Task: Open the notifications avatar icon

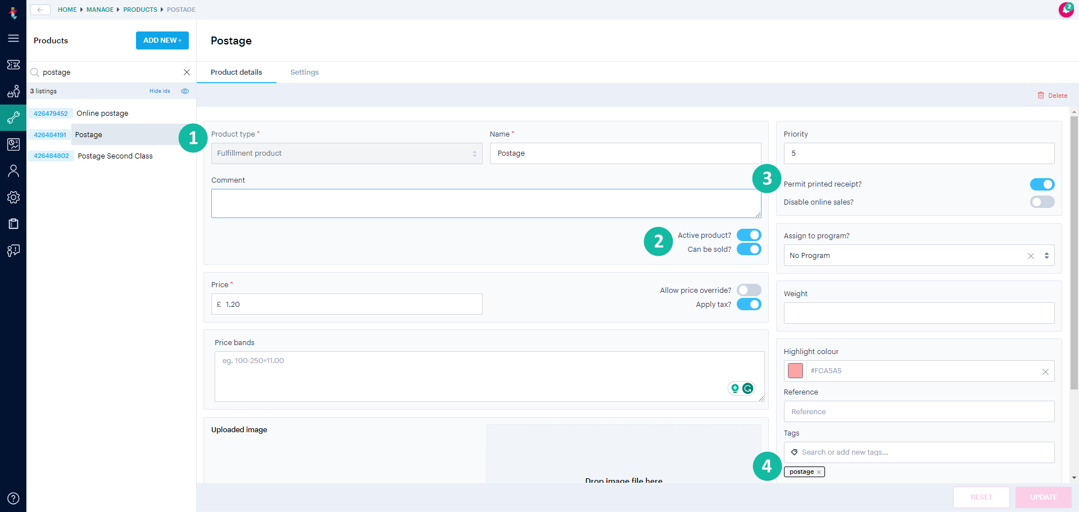Action: [x=1066, y=10]
